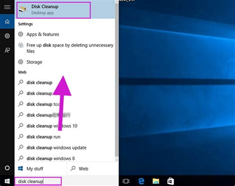
Task: Click the Feedback icon in sidebar
Action: click(x=7, y=50)
